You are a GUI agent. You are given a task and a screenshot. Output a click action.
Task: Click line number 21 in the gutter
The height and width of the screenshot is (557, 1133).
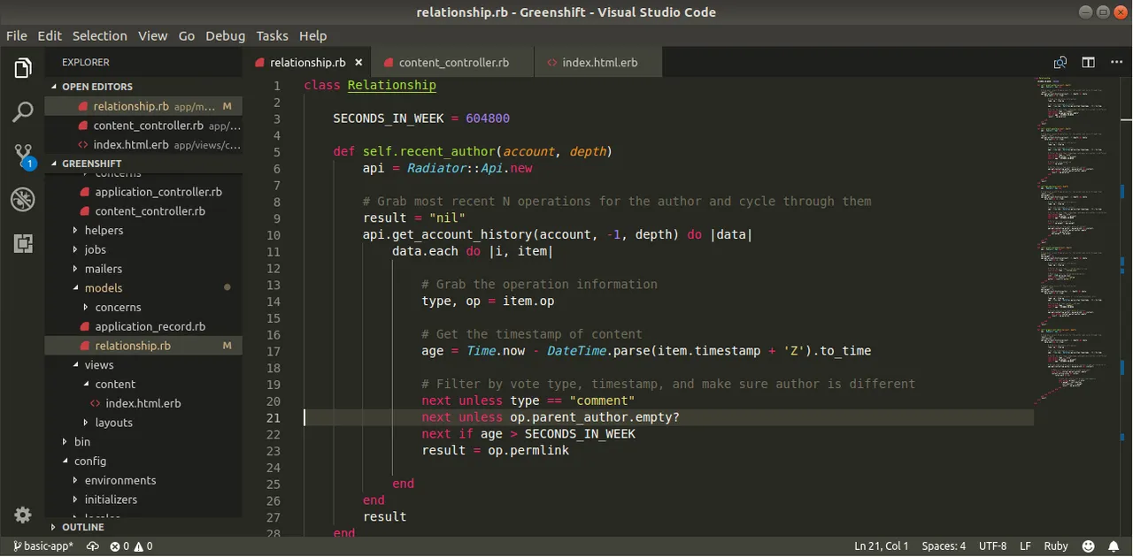(x=273, y=417)
